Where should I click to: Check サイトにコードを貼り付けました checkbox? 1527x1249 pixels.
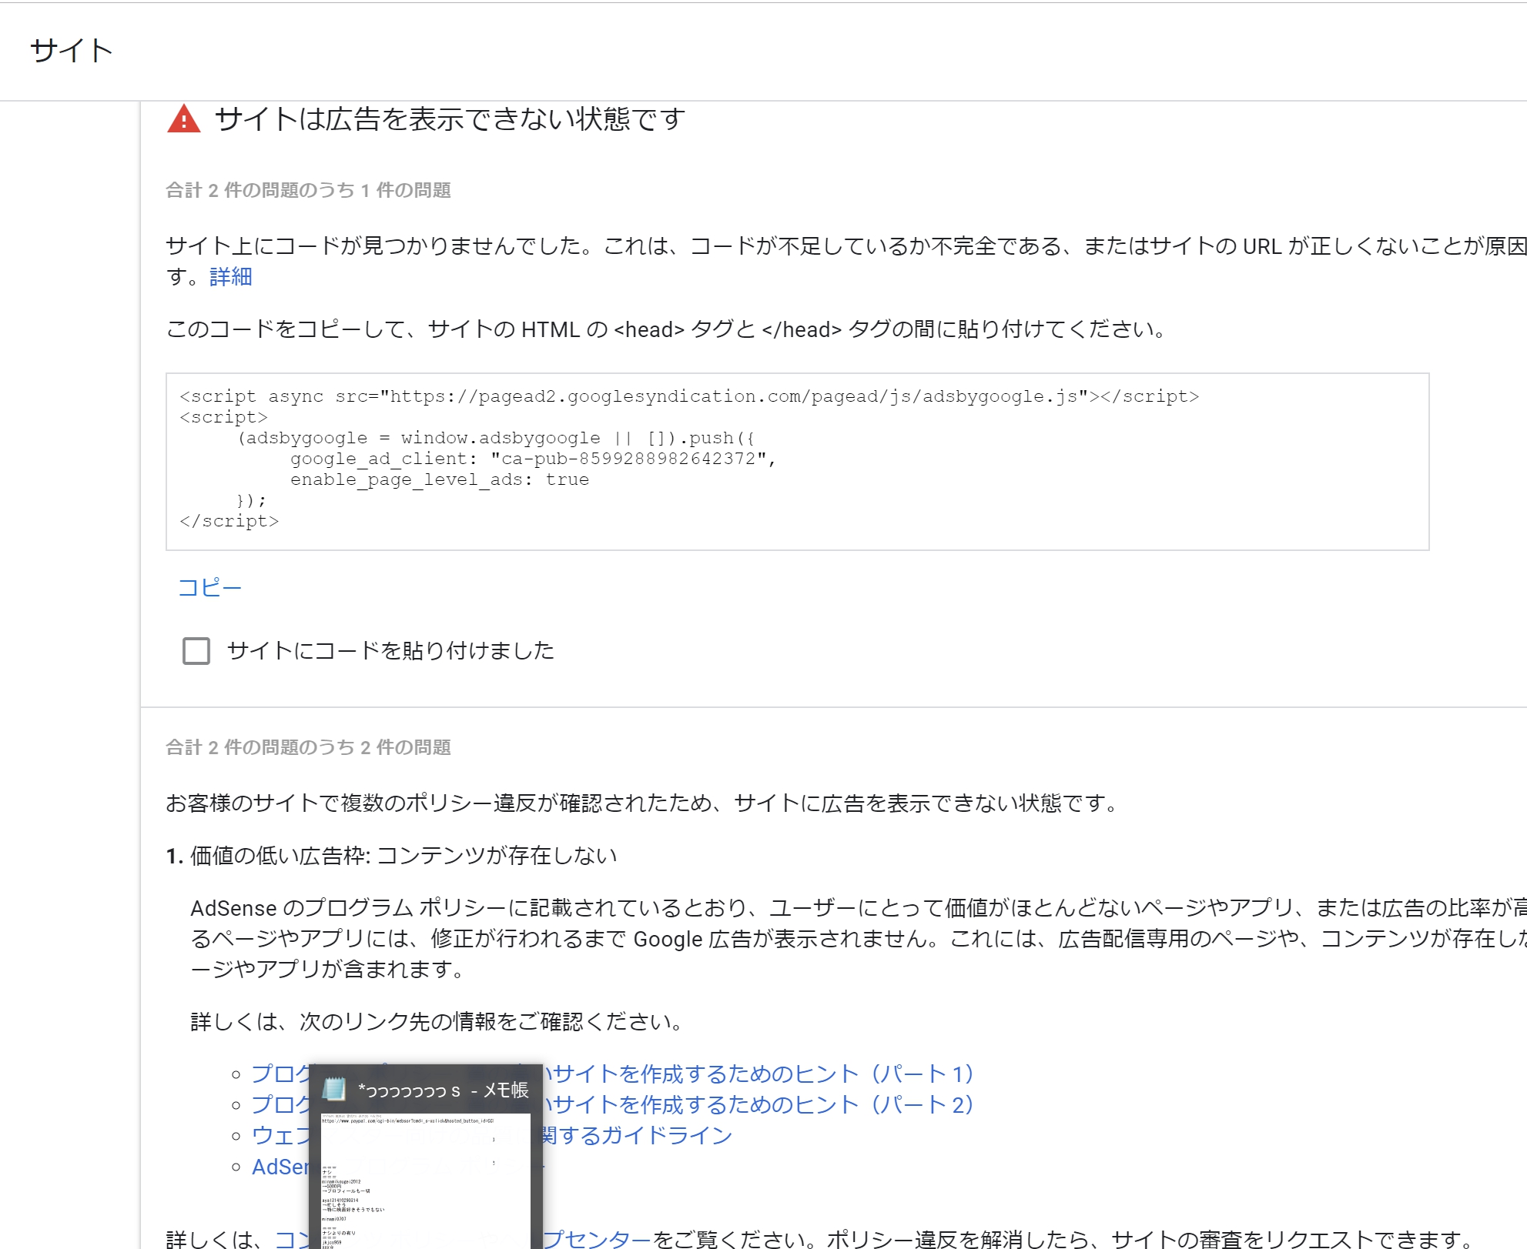[196, 651]
